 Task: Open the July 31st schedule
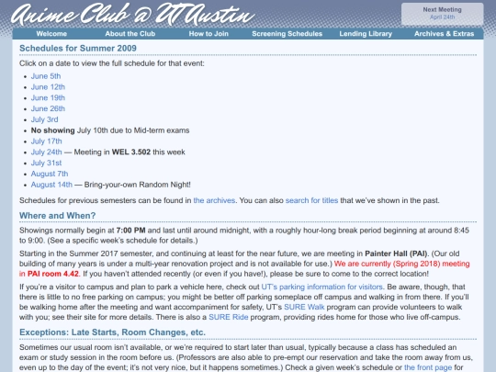[x=46, y=163]
